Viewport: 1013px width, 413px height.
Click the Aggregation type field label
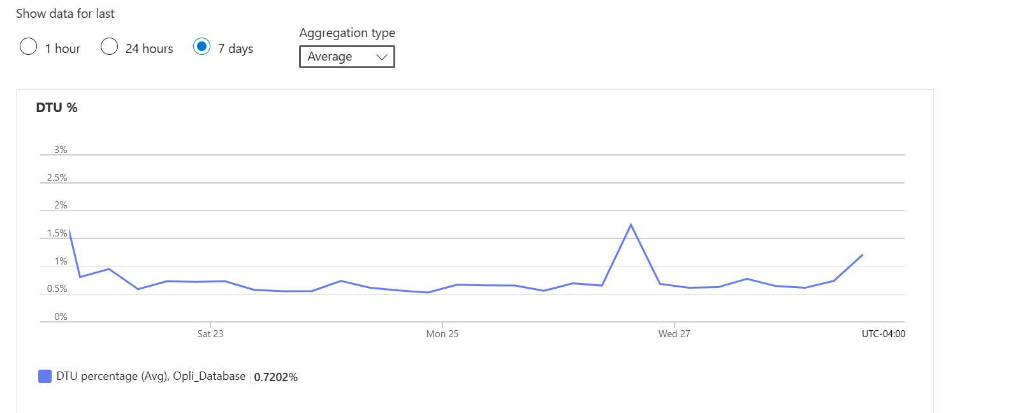point(347,33)
